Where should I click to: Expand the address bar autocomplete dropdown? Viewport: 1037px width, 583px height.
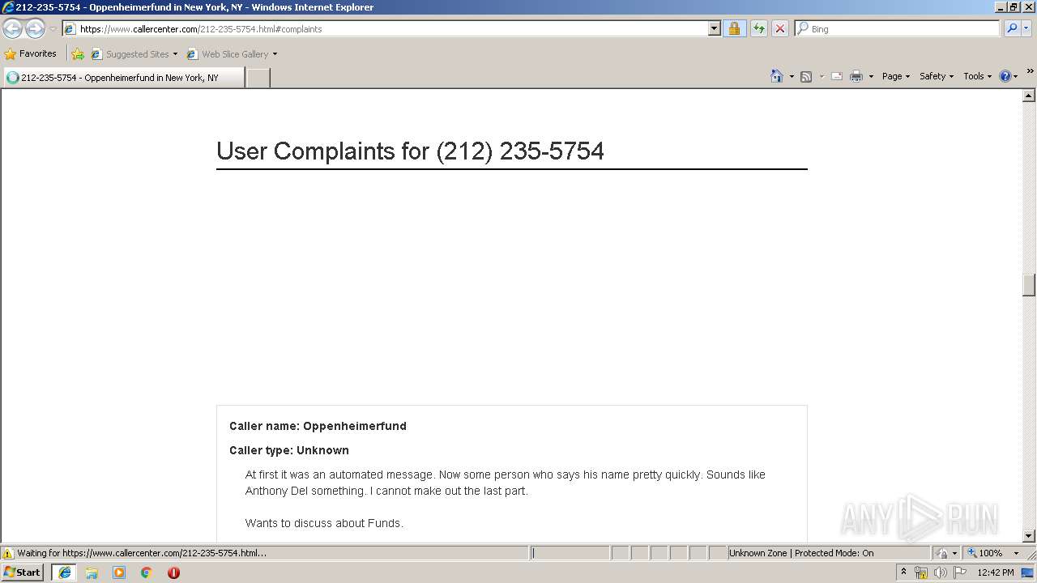(714, 29)
